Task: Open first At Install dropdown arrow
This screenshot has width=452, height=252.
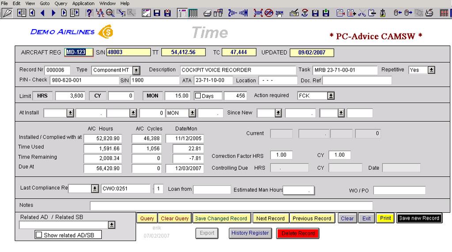Action: (70, 113)
